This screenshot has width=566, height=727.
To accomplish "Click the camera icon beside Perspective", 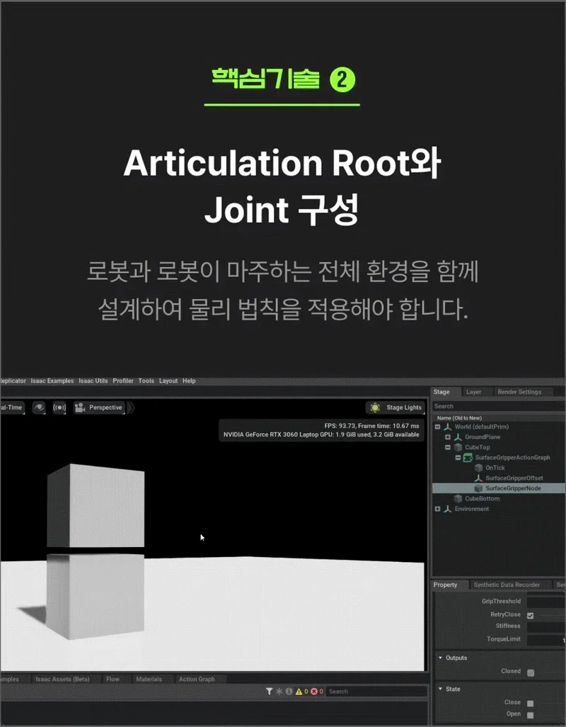I will pyautogui.click(x=80, y=407).
